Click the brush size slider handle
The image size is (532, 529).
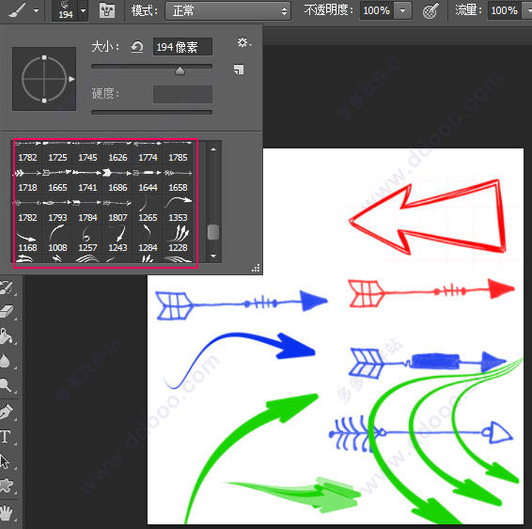180,70
